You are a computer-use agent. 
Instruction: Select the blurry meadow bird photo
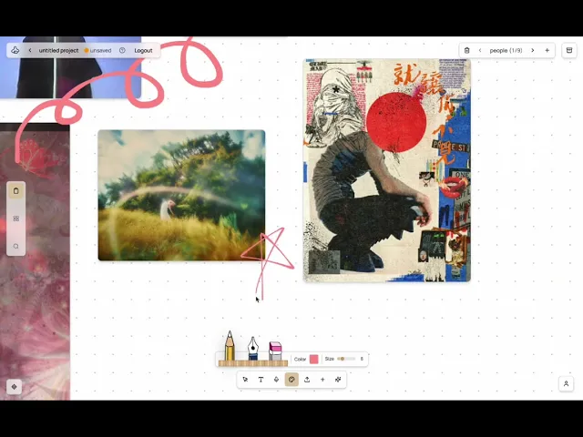(x=181, y=195)
